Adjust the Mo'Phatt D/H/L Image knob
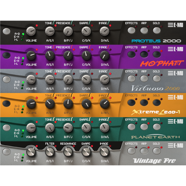The image size is (186, 186). [105, 55]
